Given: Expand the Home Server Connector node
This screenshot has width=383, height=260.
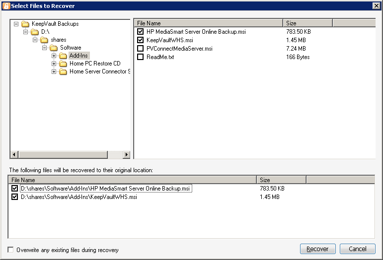Looking at the screenshot, I should [54, 72].
